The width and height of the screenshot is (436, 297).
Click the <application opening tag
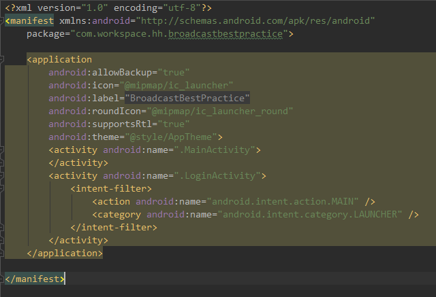(59, 59)
